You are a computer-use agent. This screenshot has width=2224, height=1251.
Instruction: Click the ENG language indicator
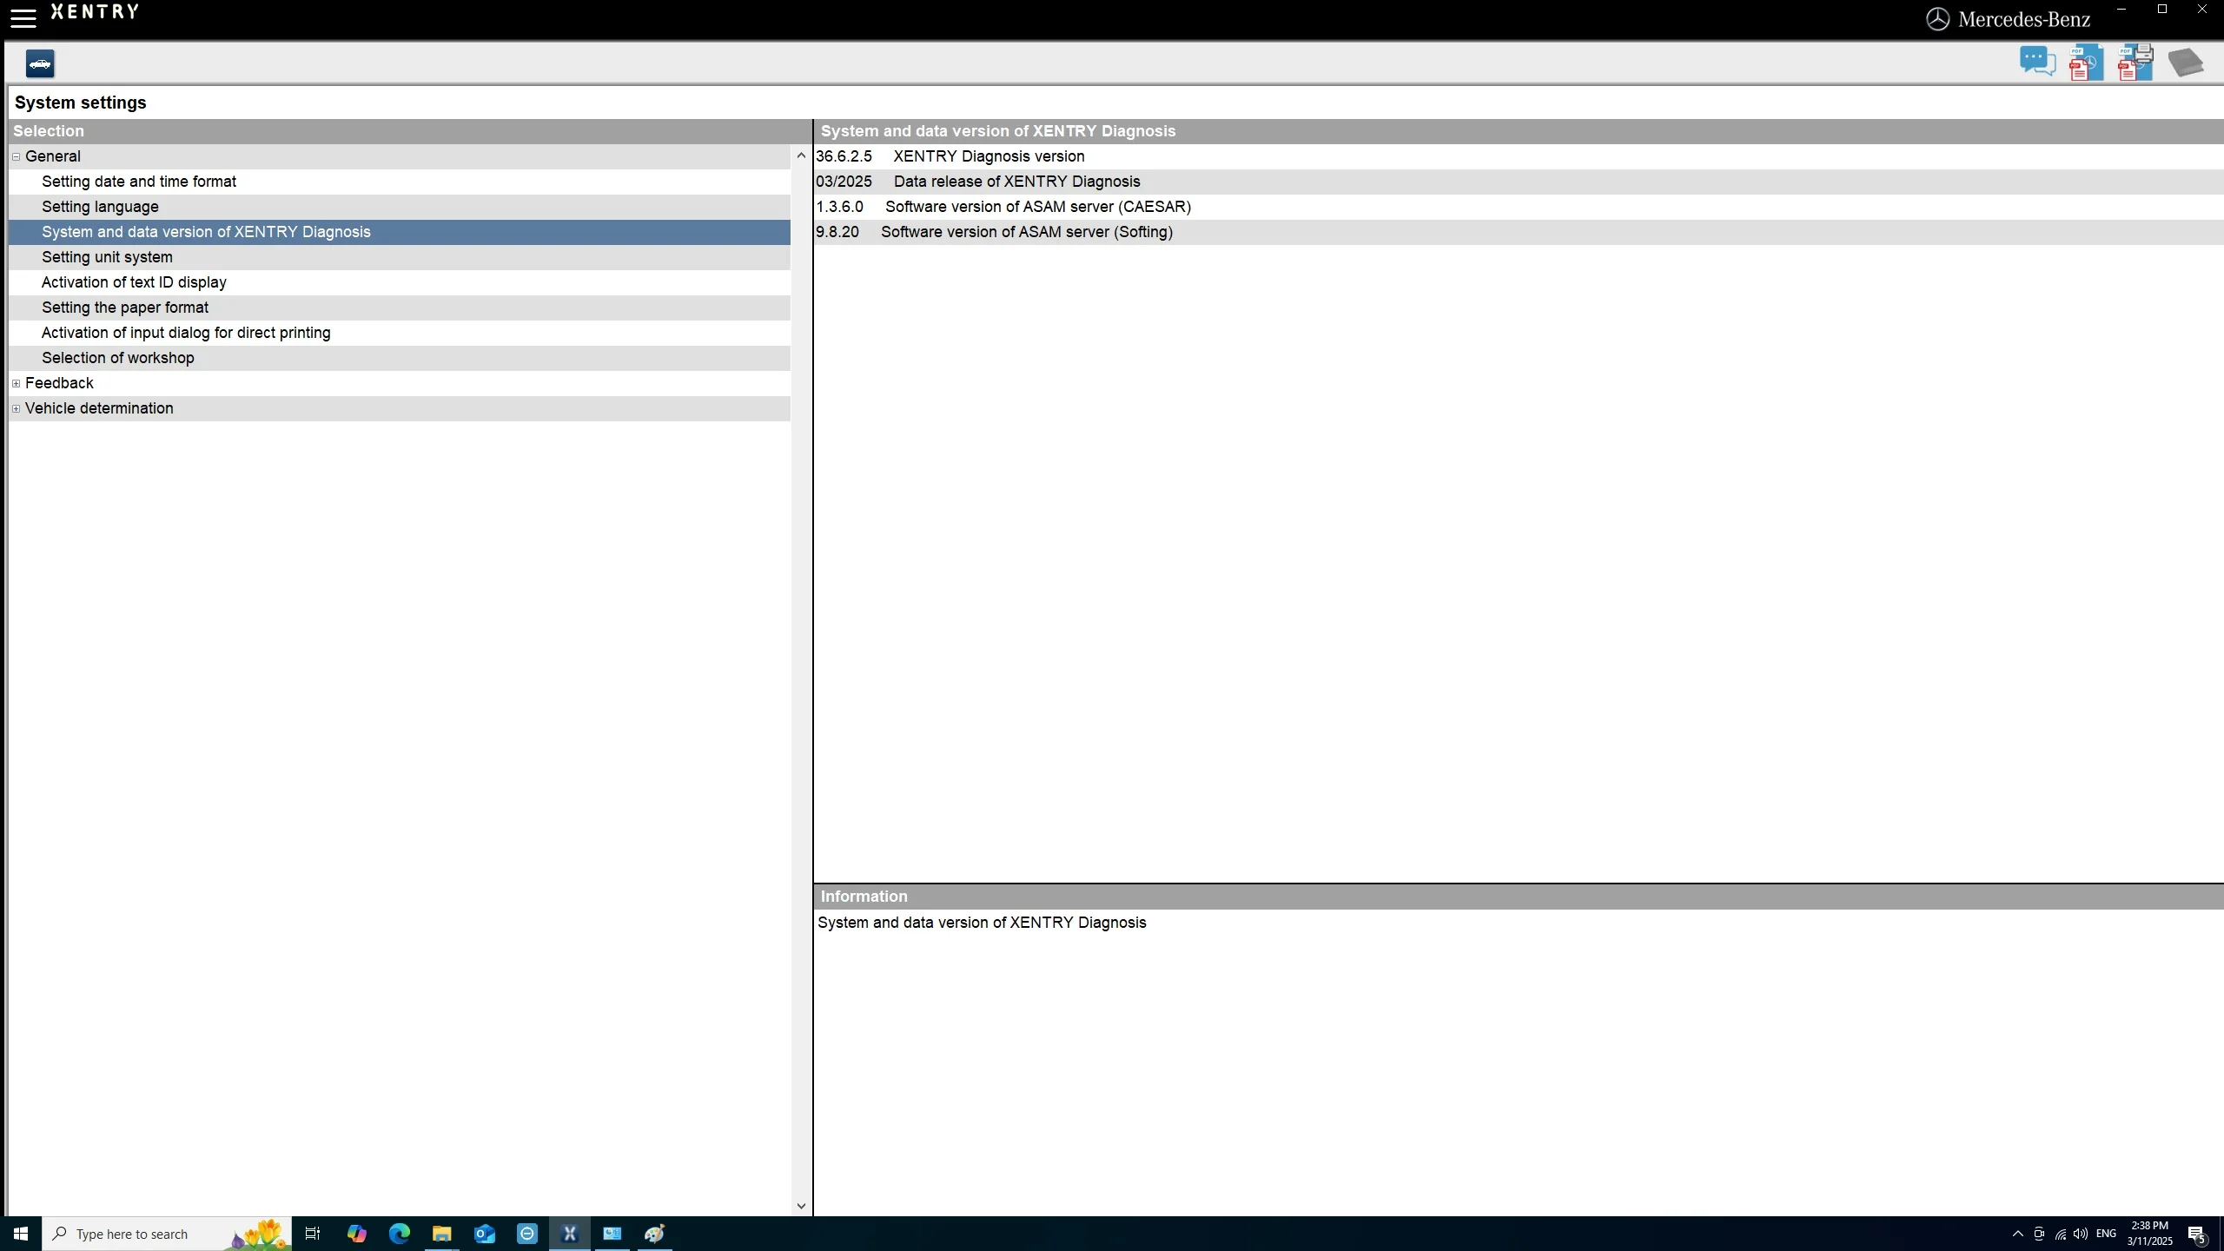(x=2106, y=1234)
